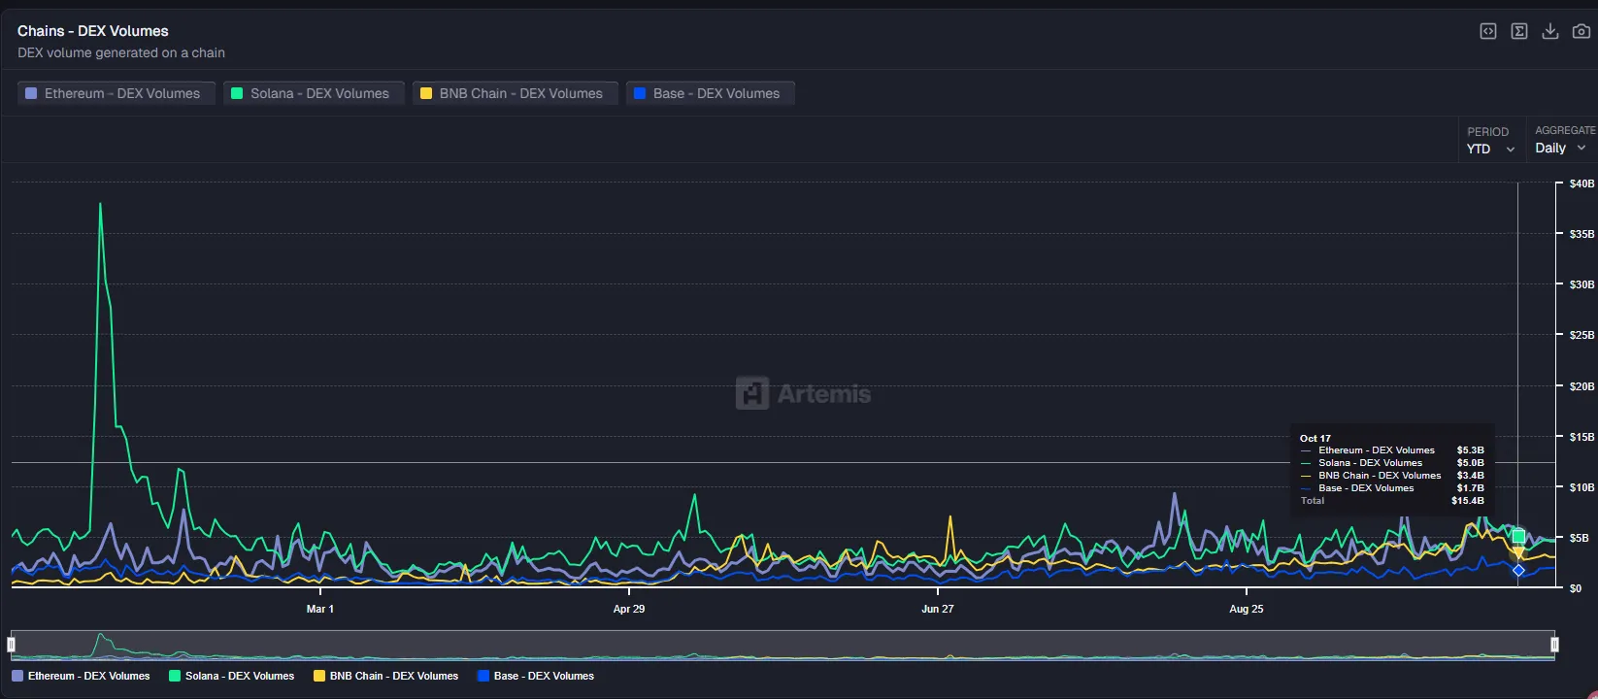Screen dimensions: 1598x699
Task: Download the chart data
Action: click(1550, 31)
